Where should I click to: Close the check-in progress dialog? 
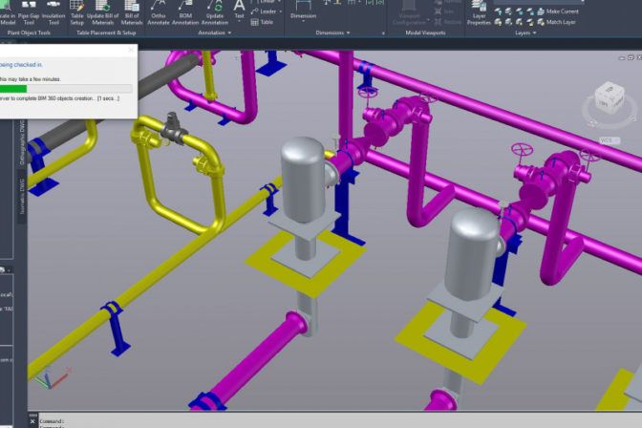(x=131, y=50)
